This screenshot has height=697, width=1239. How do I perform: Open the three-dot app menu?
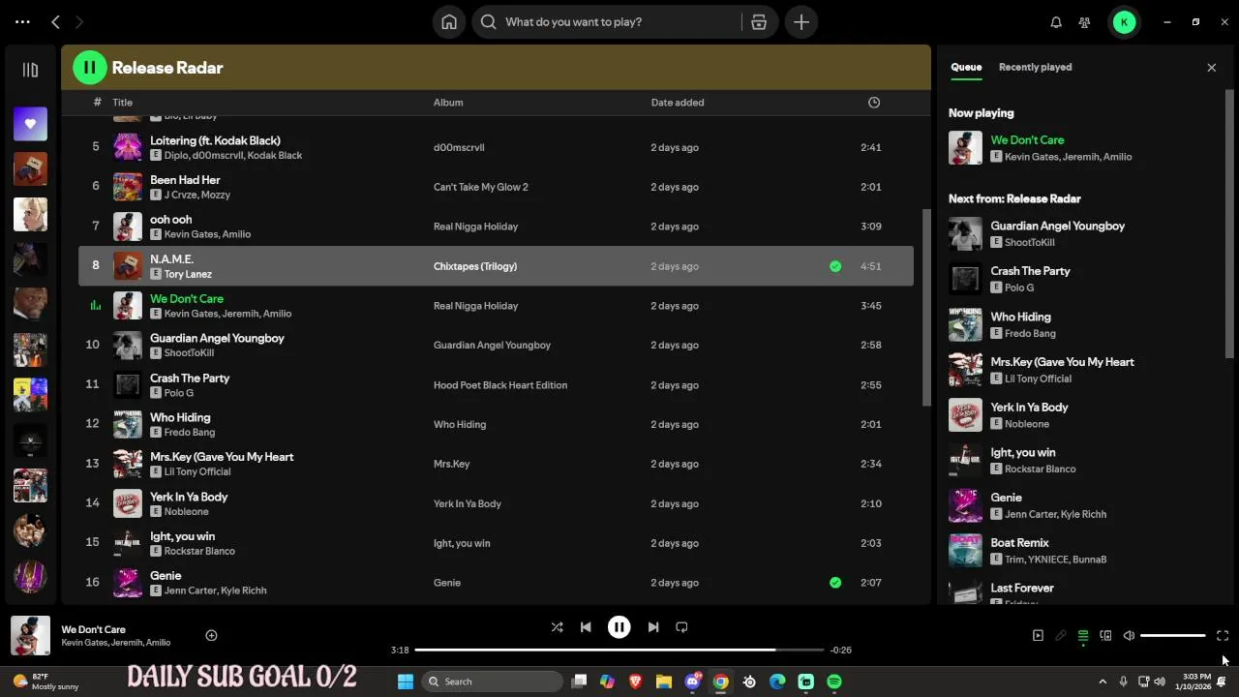[22, 21]
